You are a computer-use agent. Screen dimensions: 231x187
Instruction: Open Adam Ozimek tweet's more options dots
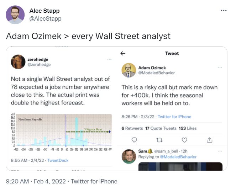pos(220,68)
